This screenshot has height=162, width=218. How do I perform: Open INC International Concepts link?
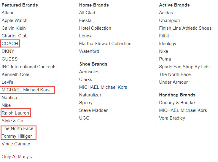tap(29, 67)
